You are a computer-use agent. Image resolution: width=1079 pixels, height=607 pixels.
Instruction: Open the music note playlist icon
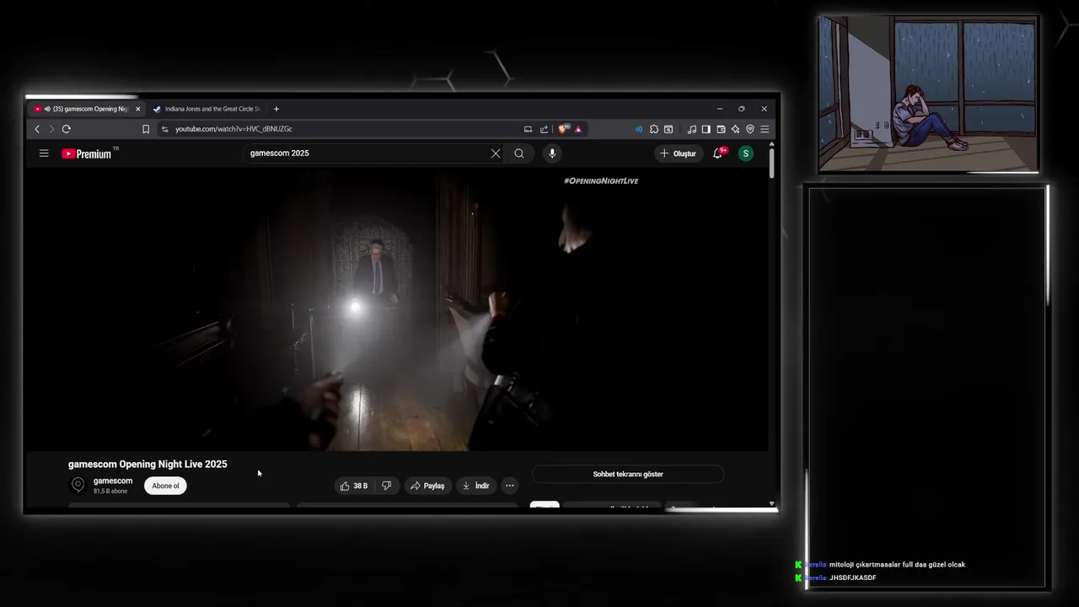(692, 129)
